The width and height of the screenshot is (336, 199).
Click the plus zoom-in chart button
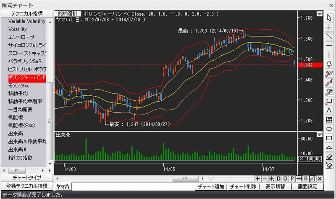(258, 179)
